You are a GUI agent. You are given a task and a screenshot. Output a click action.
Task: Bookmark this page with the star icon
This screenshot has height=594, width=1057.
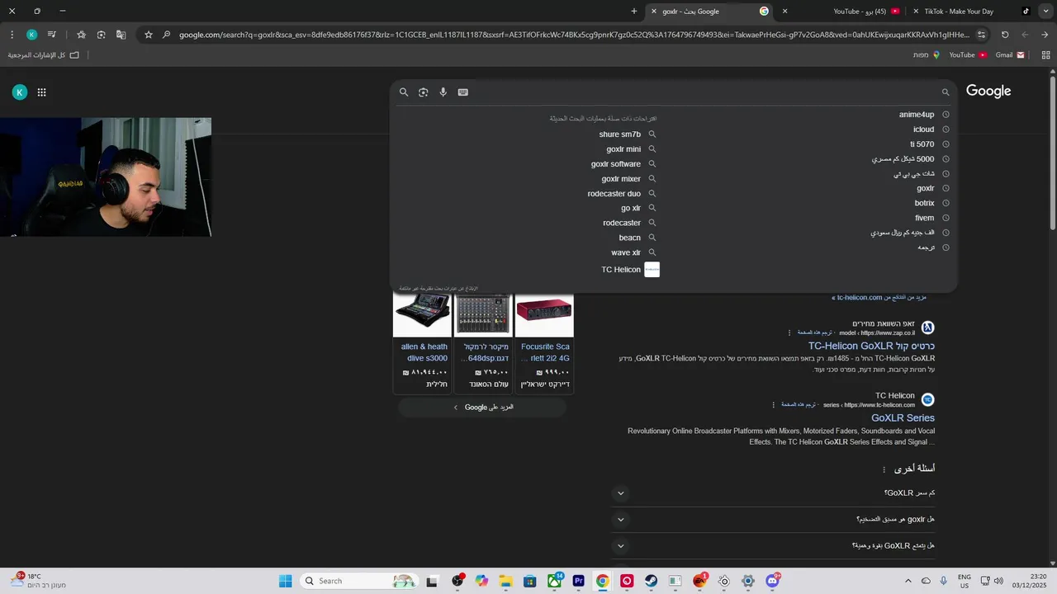point(149,35)
